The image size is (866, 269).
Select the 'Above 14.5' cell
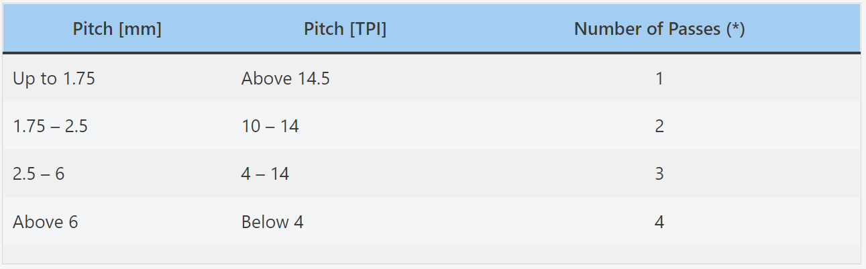click(285, 78)
